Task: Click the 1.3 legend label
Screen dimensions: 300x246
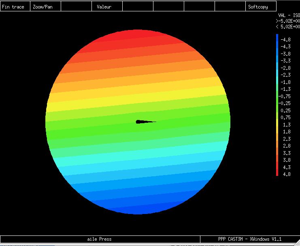Action: click(287, 125)
